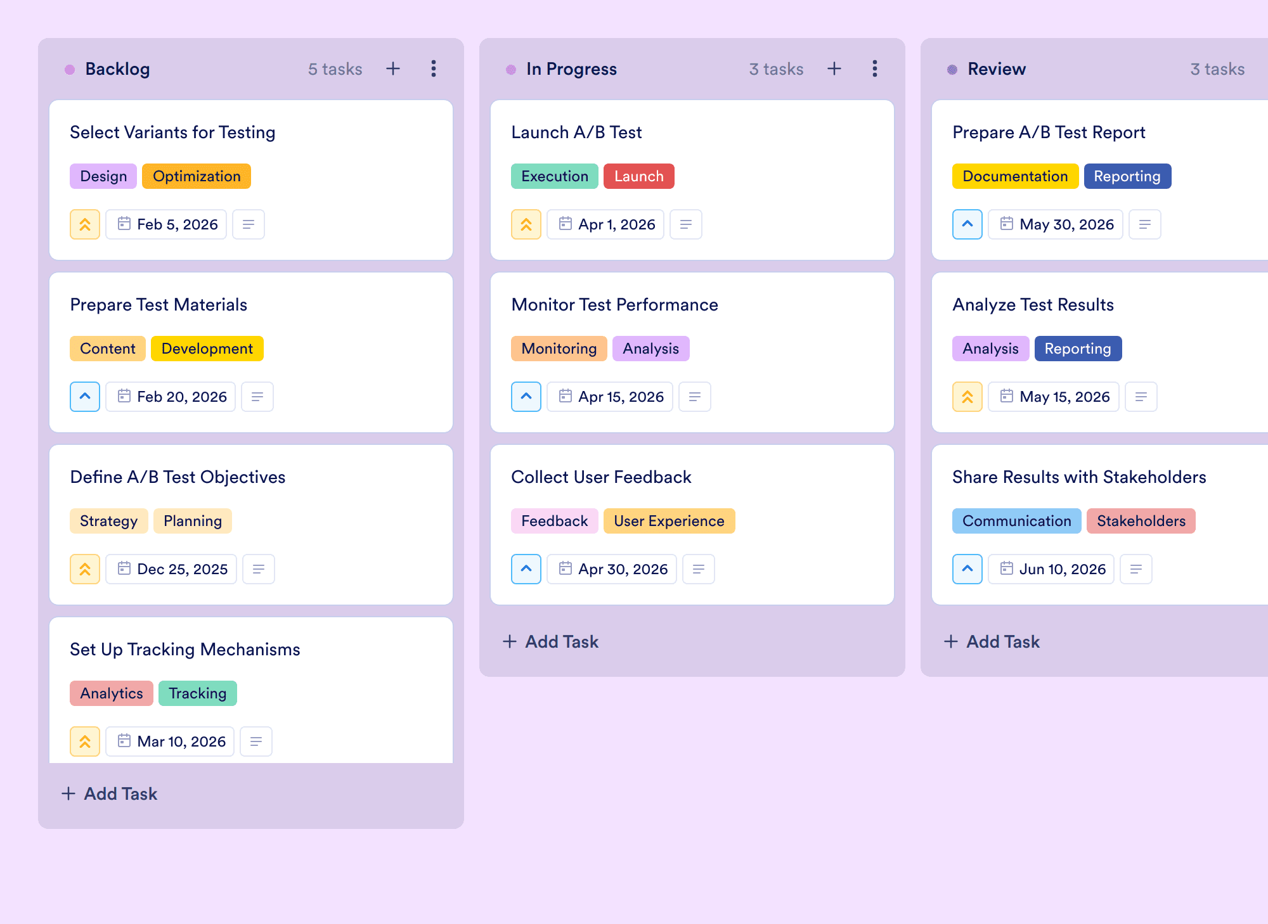Open the description icon on Select Variants for Testing

[249, 224]
